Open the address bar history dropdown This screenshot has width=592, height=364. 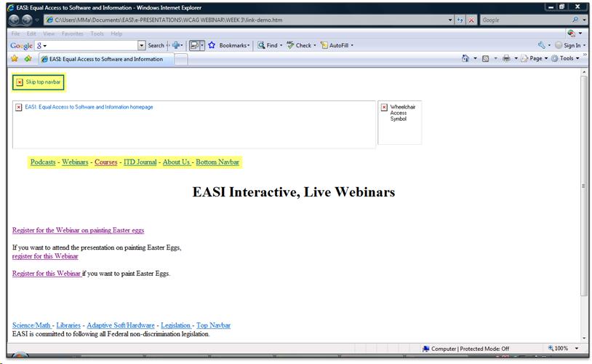pos(450,20)
